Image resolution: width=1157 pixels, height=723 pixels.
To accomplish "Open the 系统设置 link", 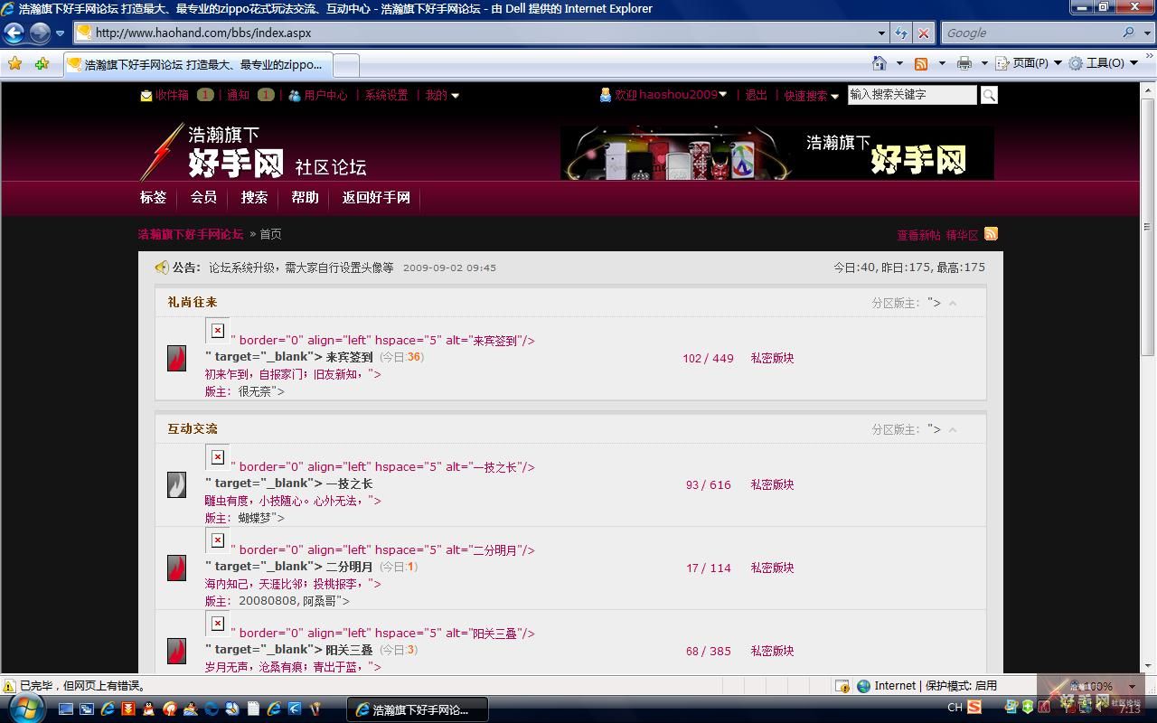I will tap(386, 96).
